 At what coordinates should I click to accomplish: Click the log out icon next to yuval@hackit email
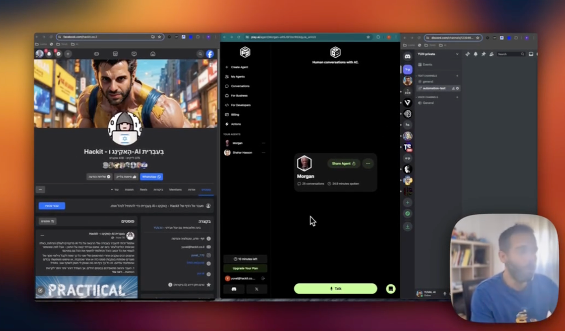[263, 278]
